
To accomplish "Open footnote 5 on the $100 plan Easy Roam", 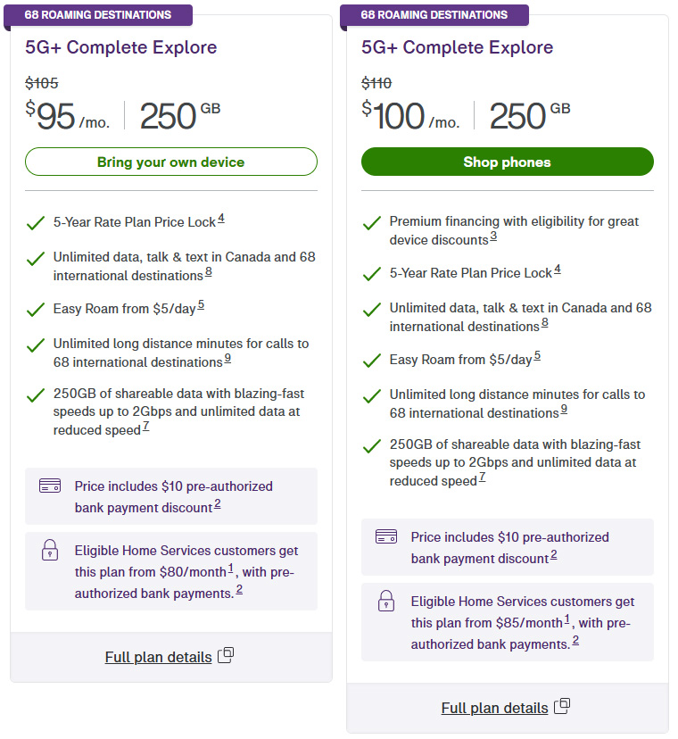I will [x=537, y=357].
